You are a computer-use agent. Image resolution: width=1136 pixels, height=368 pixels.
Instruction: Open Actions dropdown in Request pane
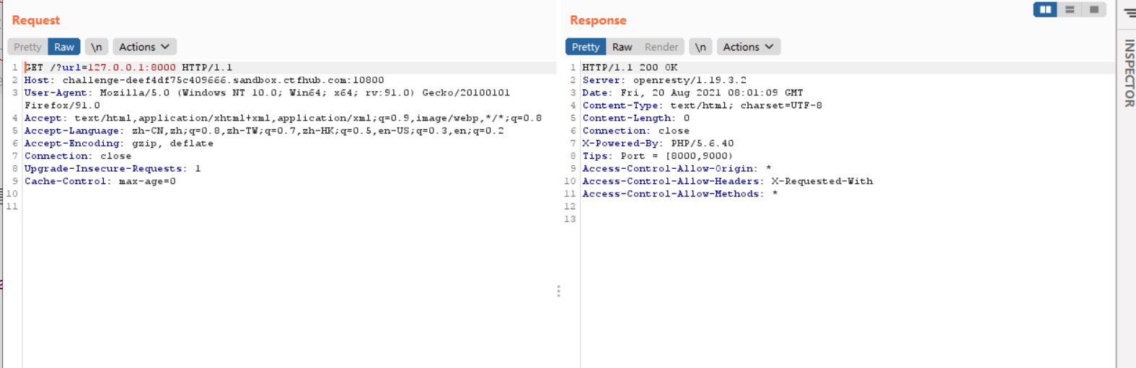tap(144, 47)
